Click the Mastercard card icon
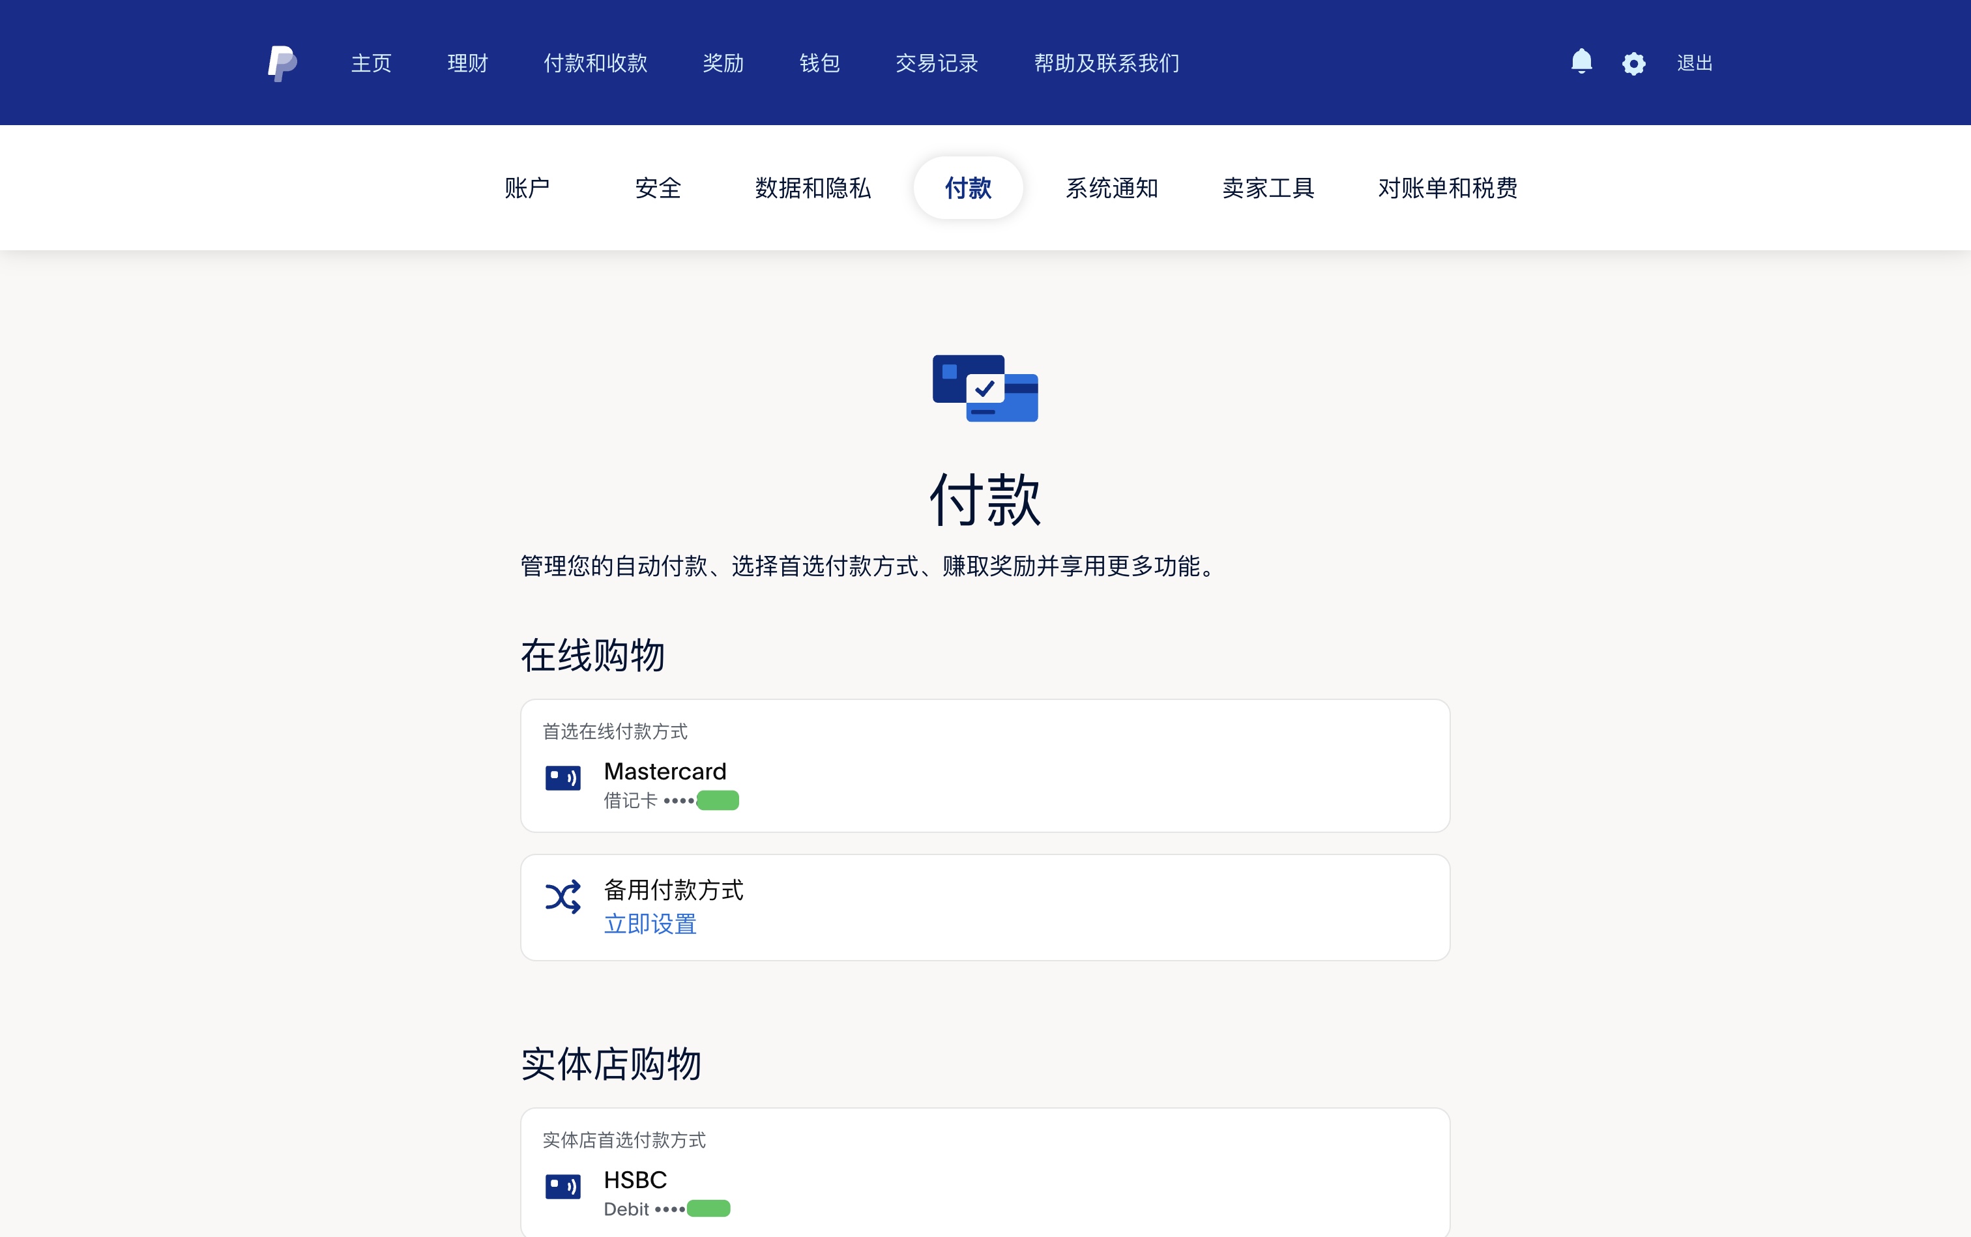Image resolution: width=1971 pixels, height=1237 pixels. point(563,778)
